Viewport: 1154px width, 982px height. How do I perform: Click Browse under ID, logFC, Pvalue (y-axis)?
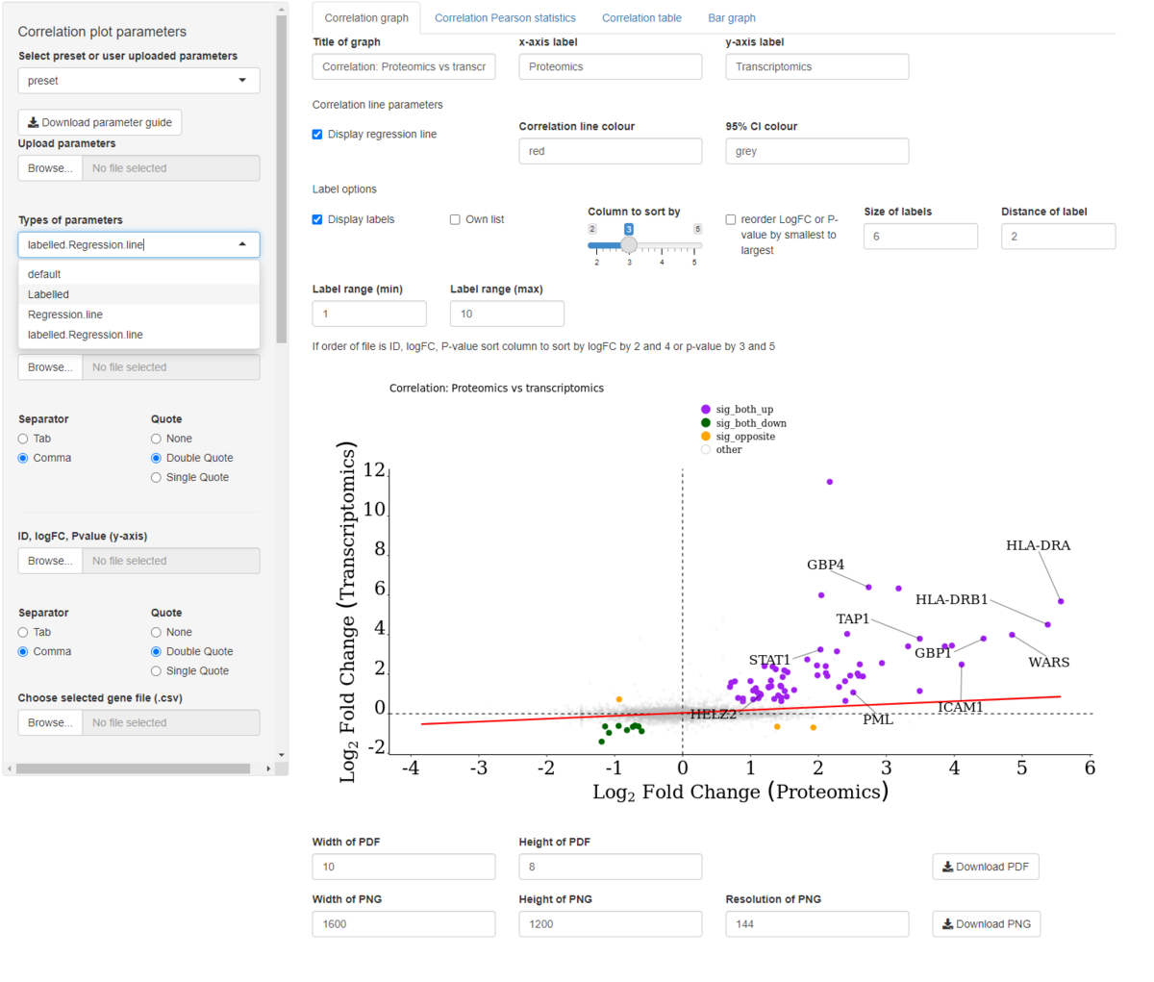(x=50, y=561)
